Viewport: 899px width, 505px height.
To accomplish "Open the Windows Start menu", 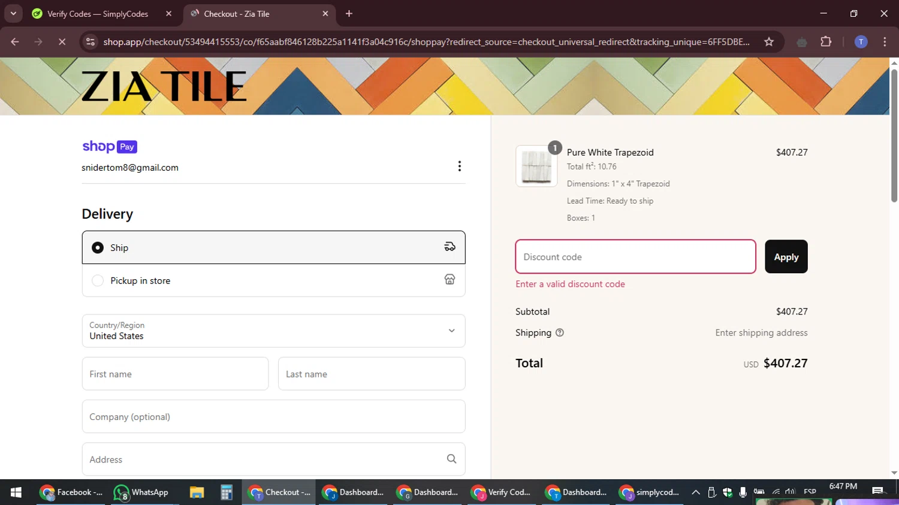I will (16, 492).
